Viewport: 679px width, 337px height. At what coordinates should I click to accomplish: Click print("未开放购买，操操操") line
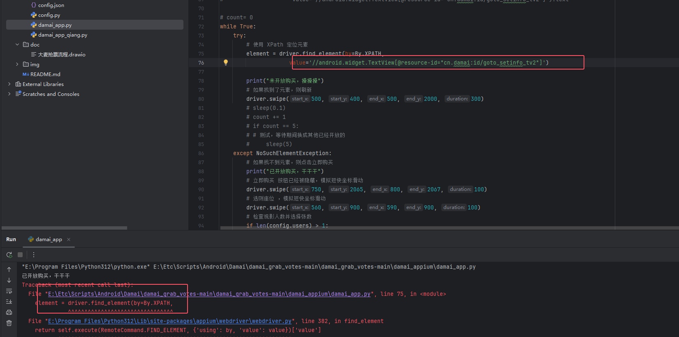point(285,81)
